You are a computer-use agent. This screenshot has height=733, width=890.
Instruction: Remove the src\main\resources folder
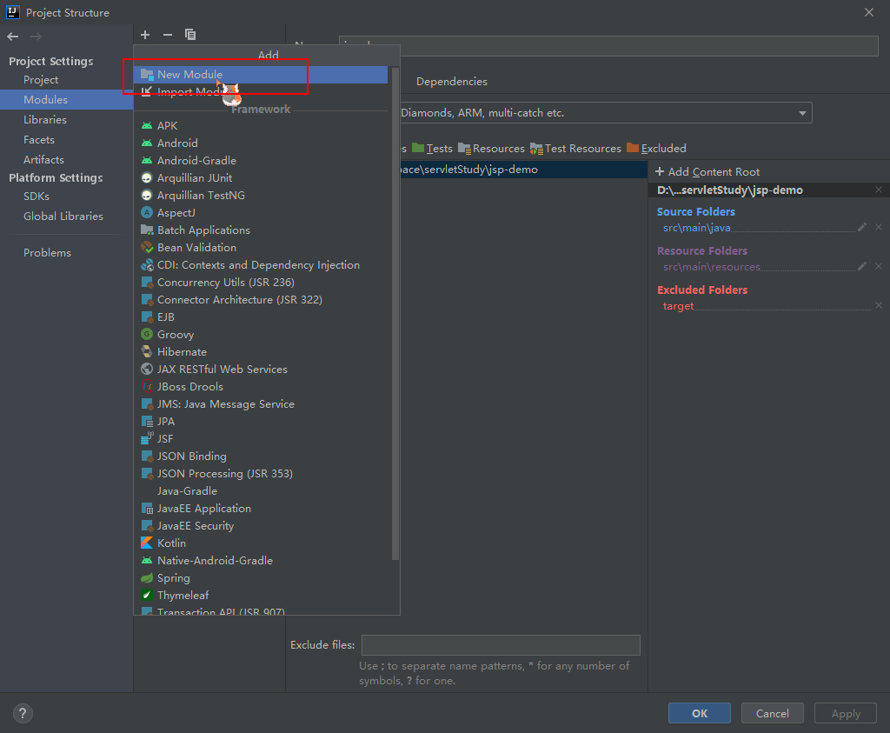click(x=879, y=266)
